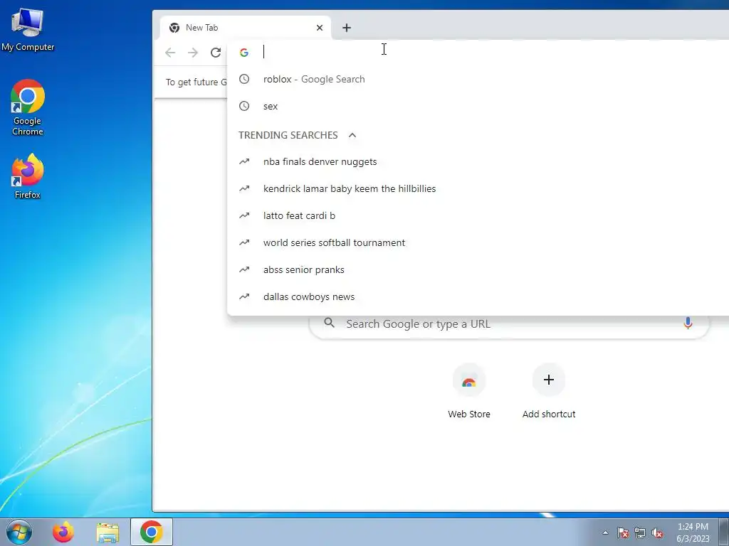Click the Google logo in omnibox
Viewport: 729px width, 546px height.
coord(244,53)
